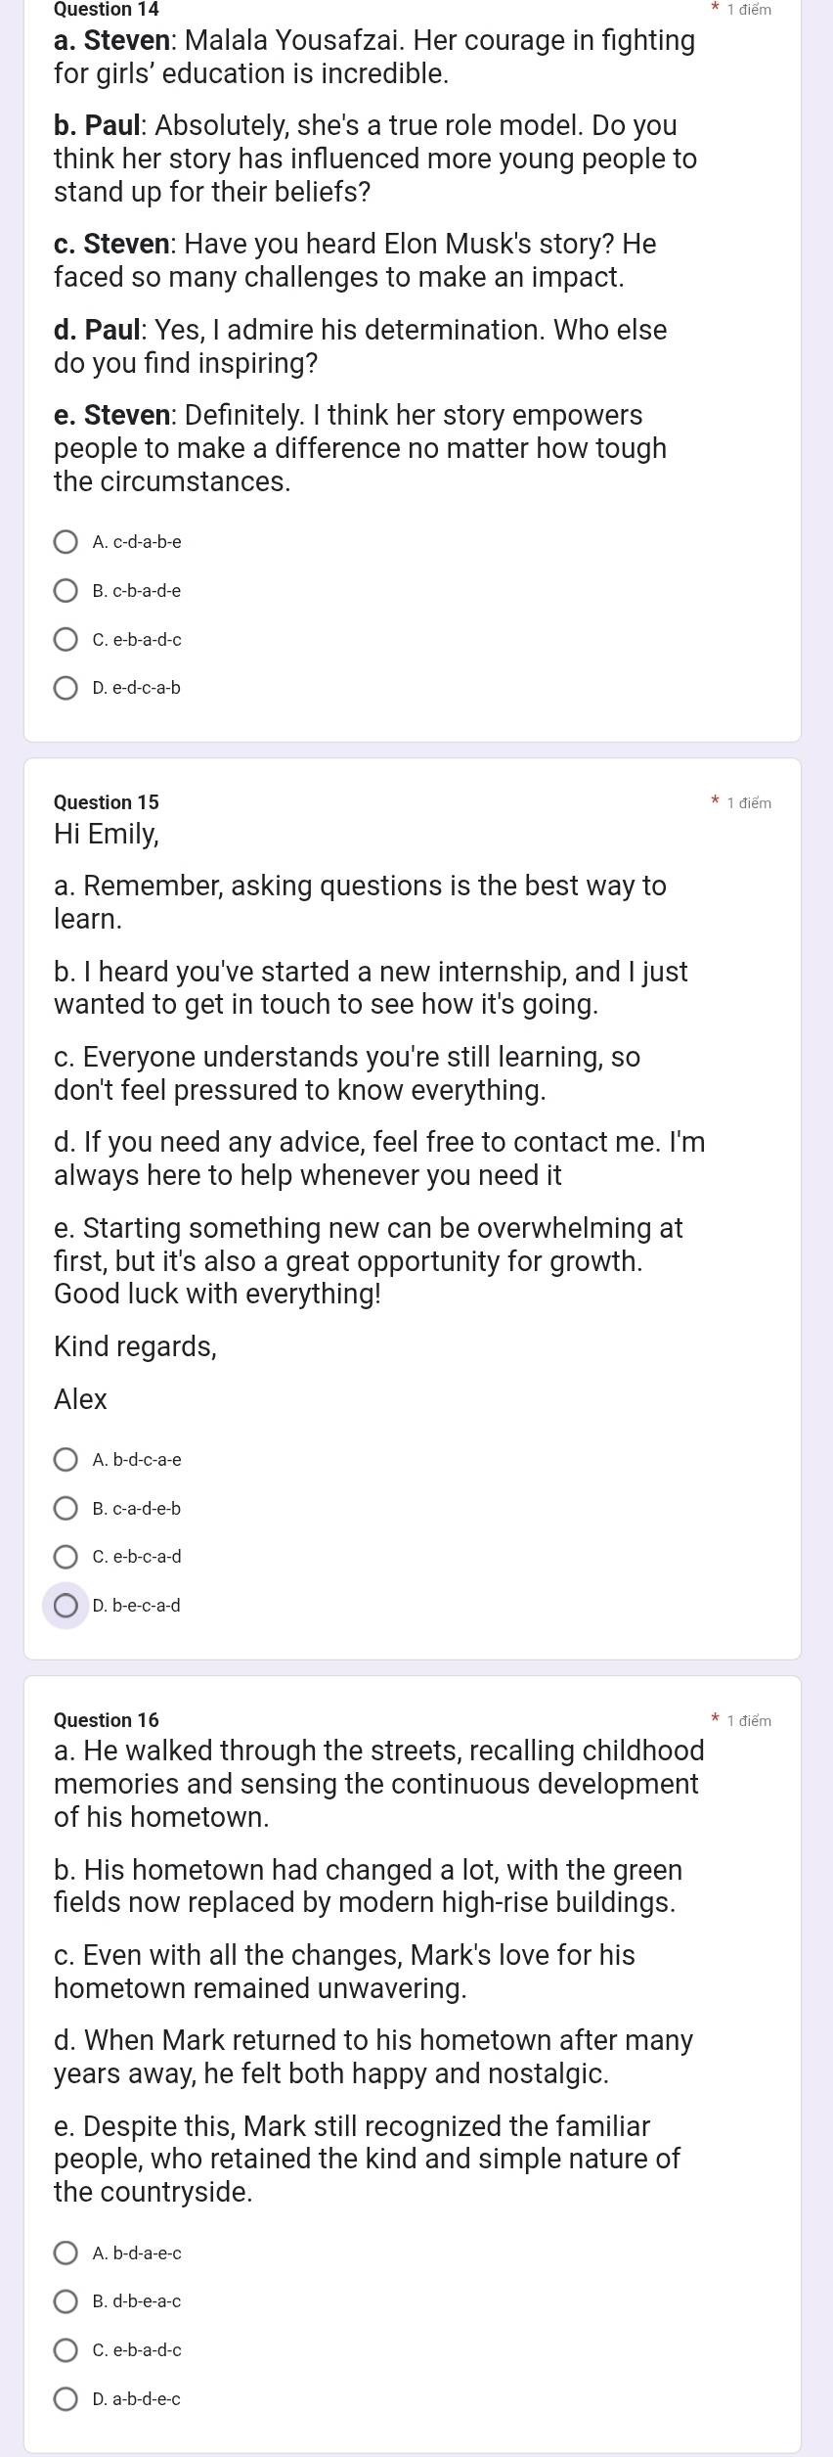
Task: Pick Question 14 option C. e-b-a-d-c
Action: pos(66,640)
